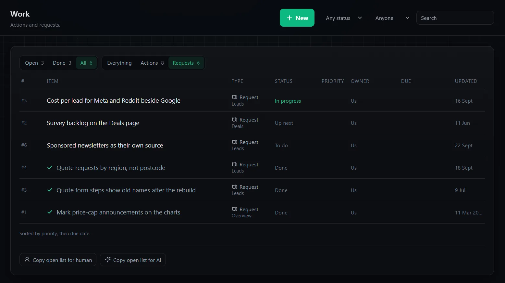
Task: Click the 'To do' status
Action: [281, 146]
